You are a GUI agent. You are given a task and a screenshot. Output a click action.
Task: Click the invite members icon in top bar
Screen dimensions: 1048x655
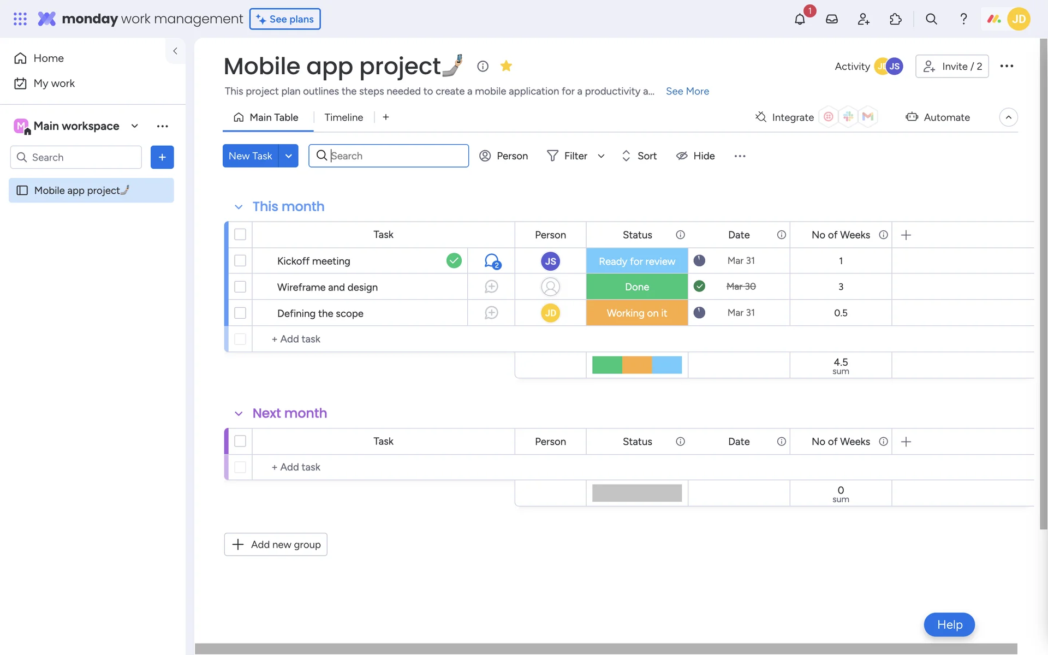click(864, 19)
